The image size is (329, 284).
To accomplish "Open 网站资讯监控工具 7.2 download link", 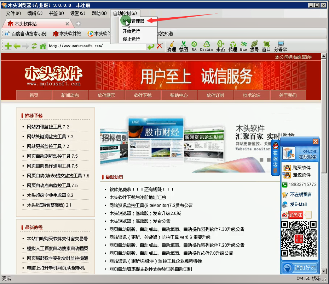I will pos(48,127).
